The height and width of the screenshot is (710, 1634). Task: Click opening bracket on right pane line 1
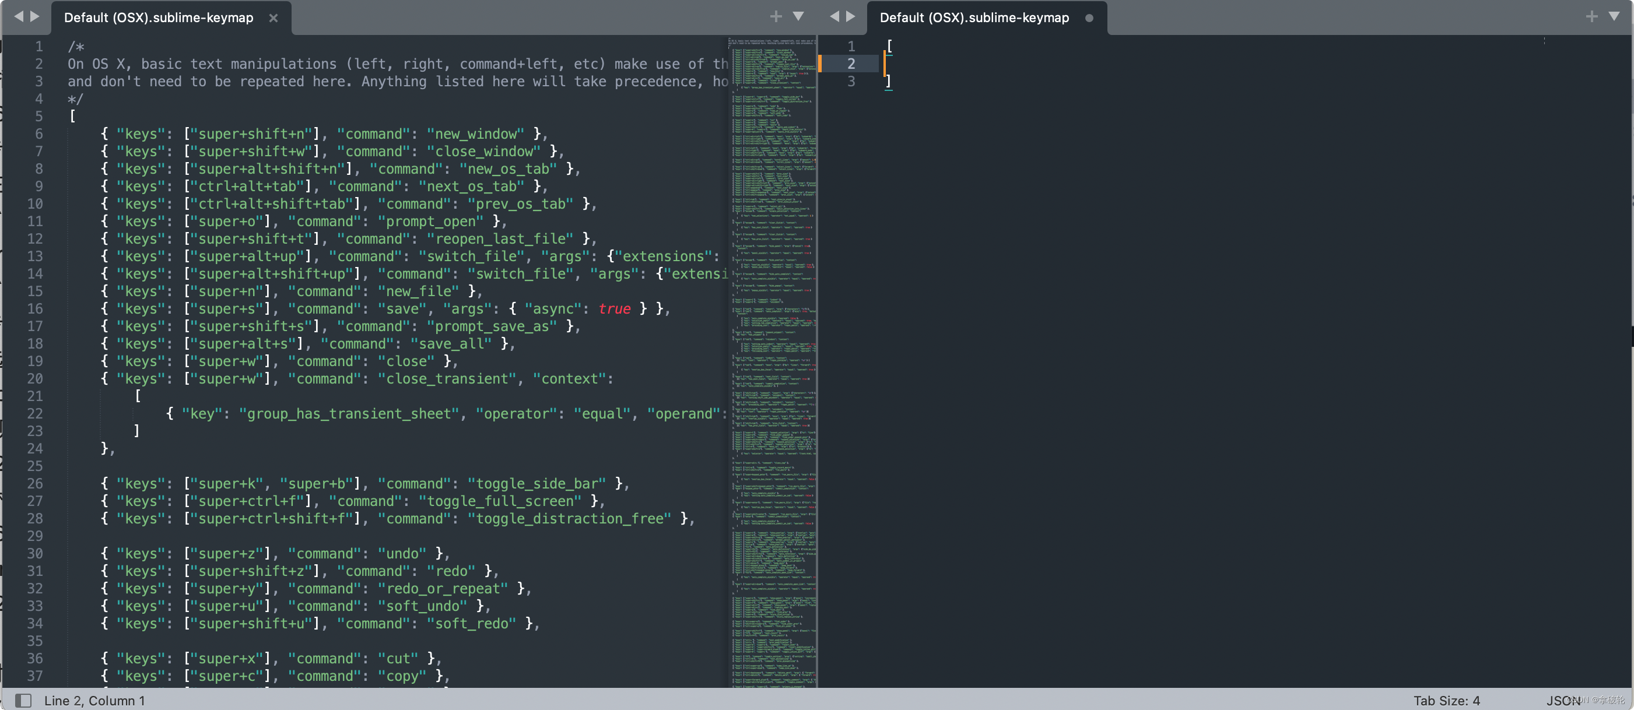[889, 46]
